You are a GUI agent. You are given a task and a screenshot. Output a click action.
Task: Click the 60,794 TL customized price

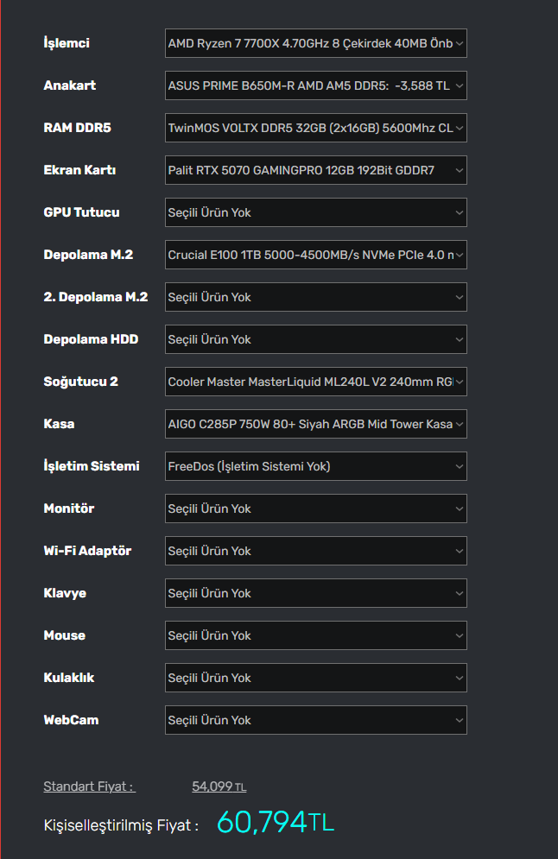tap(275, 823)
